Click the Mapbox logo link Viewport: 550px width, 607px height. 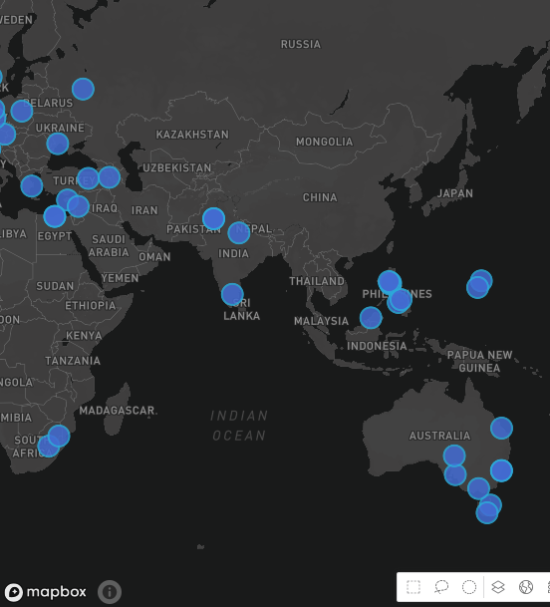pyautogui.click(x=46, y=592)
